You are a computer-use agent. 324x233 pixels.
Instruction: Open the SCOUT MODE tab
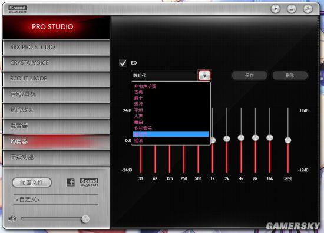click(56, 79)
